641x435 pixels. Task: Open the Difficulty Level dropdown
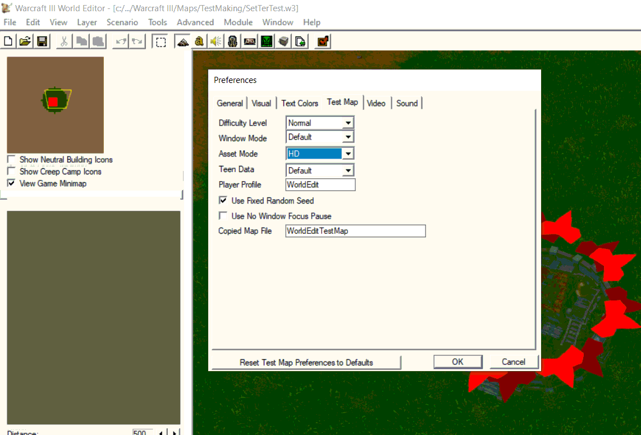[x=348, y=123]
